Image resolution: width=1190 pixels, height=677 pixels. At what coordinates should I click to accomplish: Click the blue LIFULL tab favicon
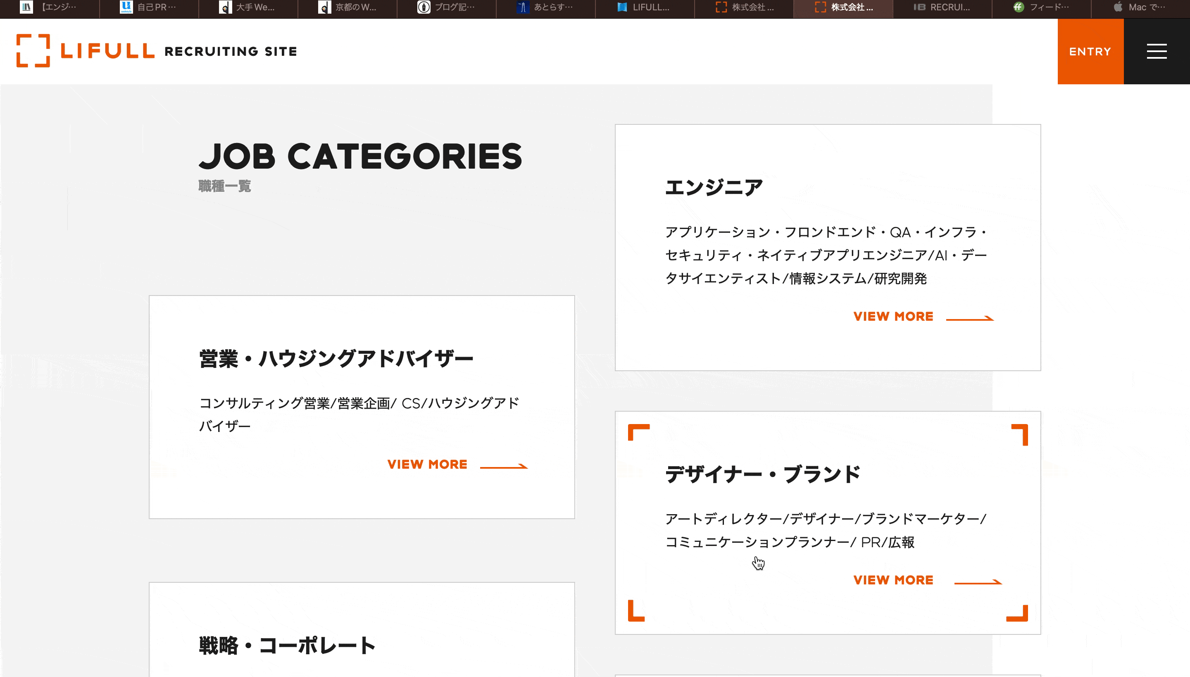pos(622,7)
